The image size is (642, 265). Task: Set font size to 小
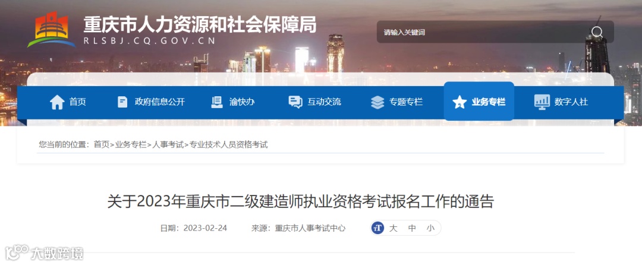(x=430, y=228)
